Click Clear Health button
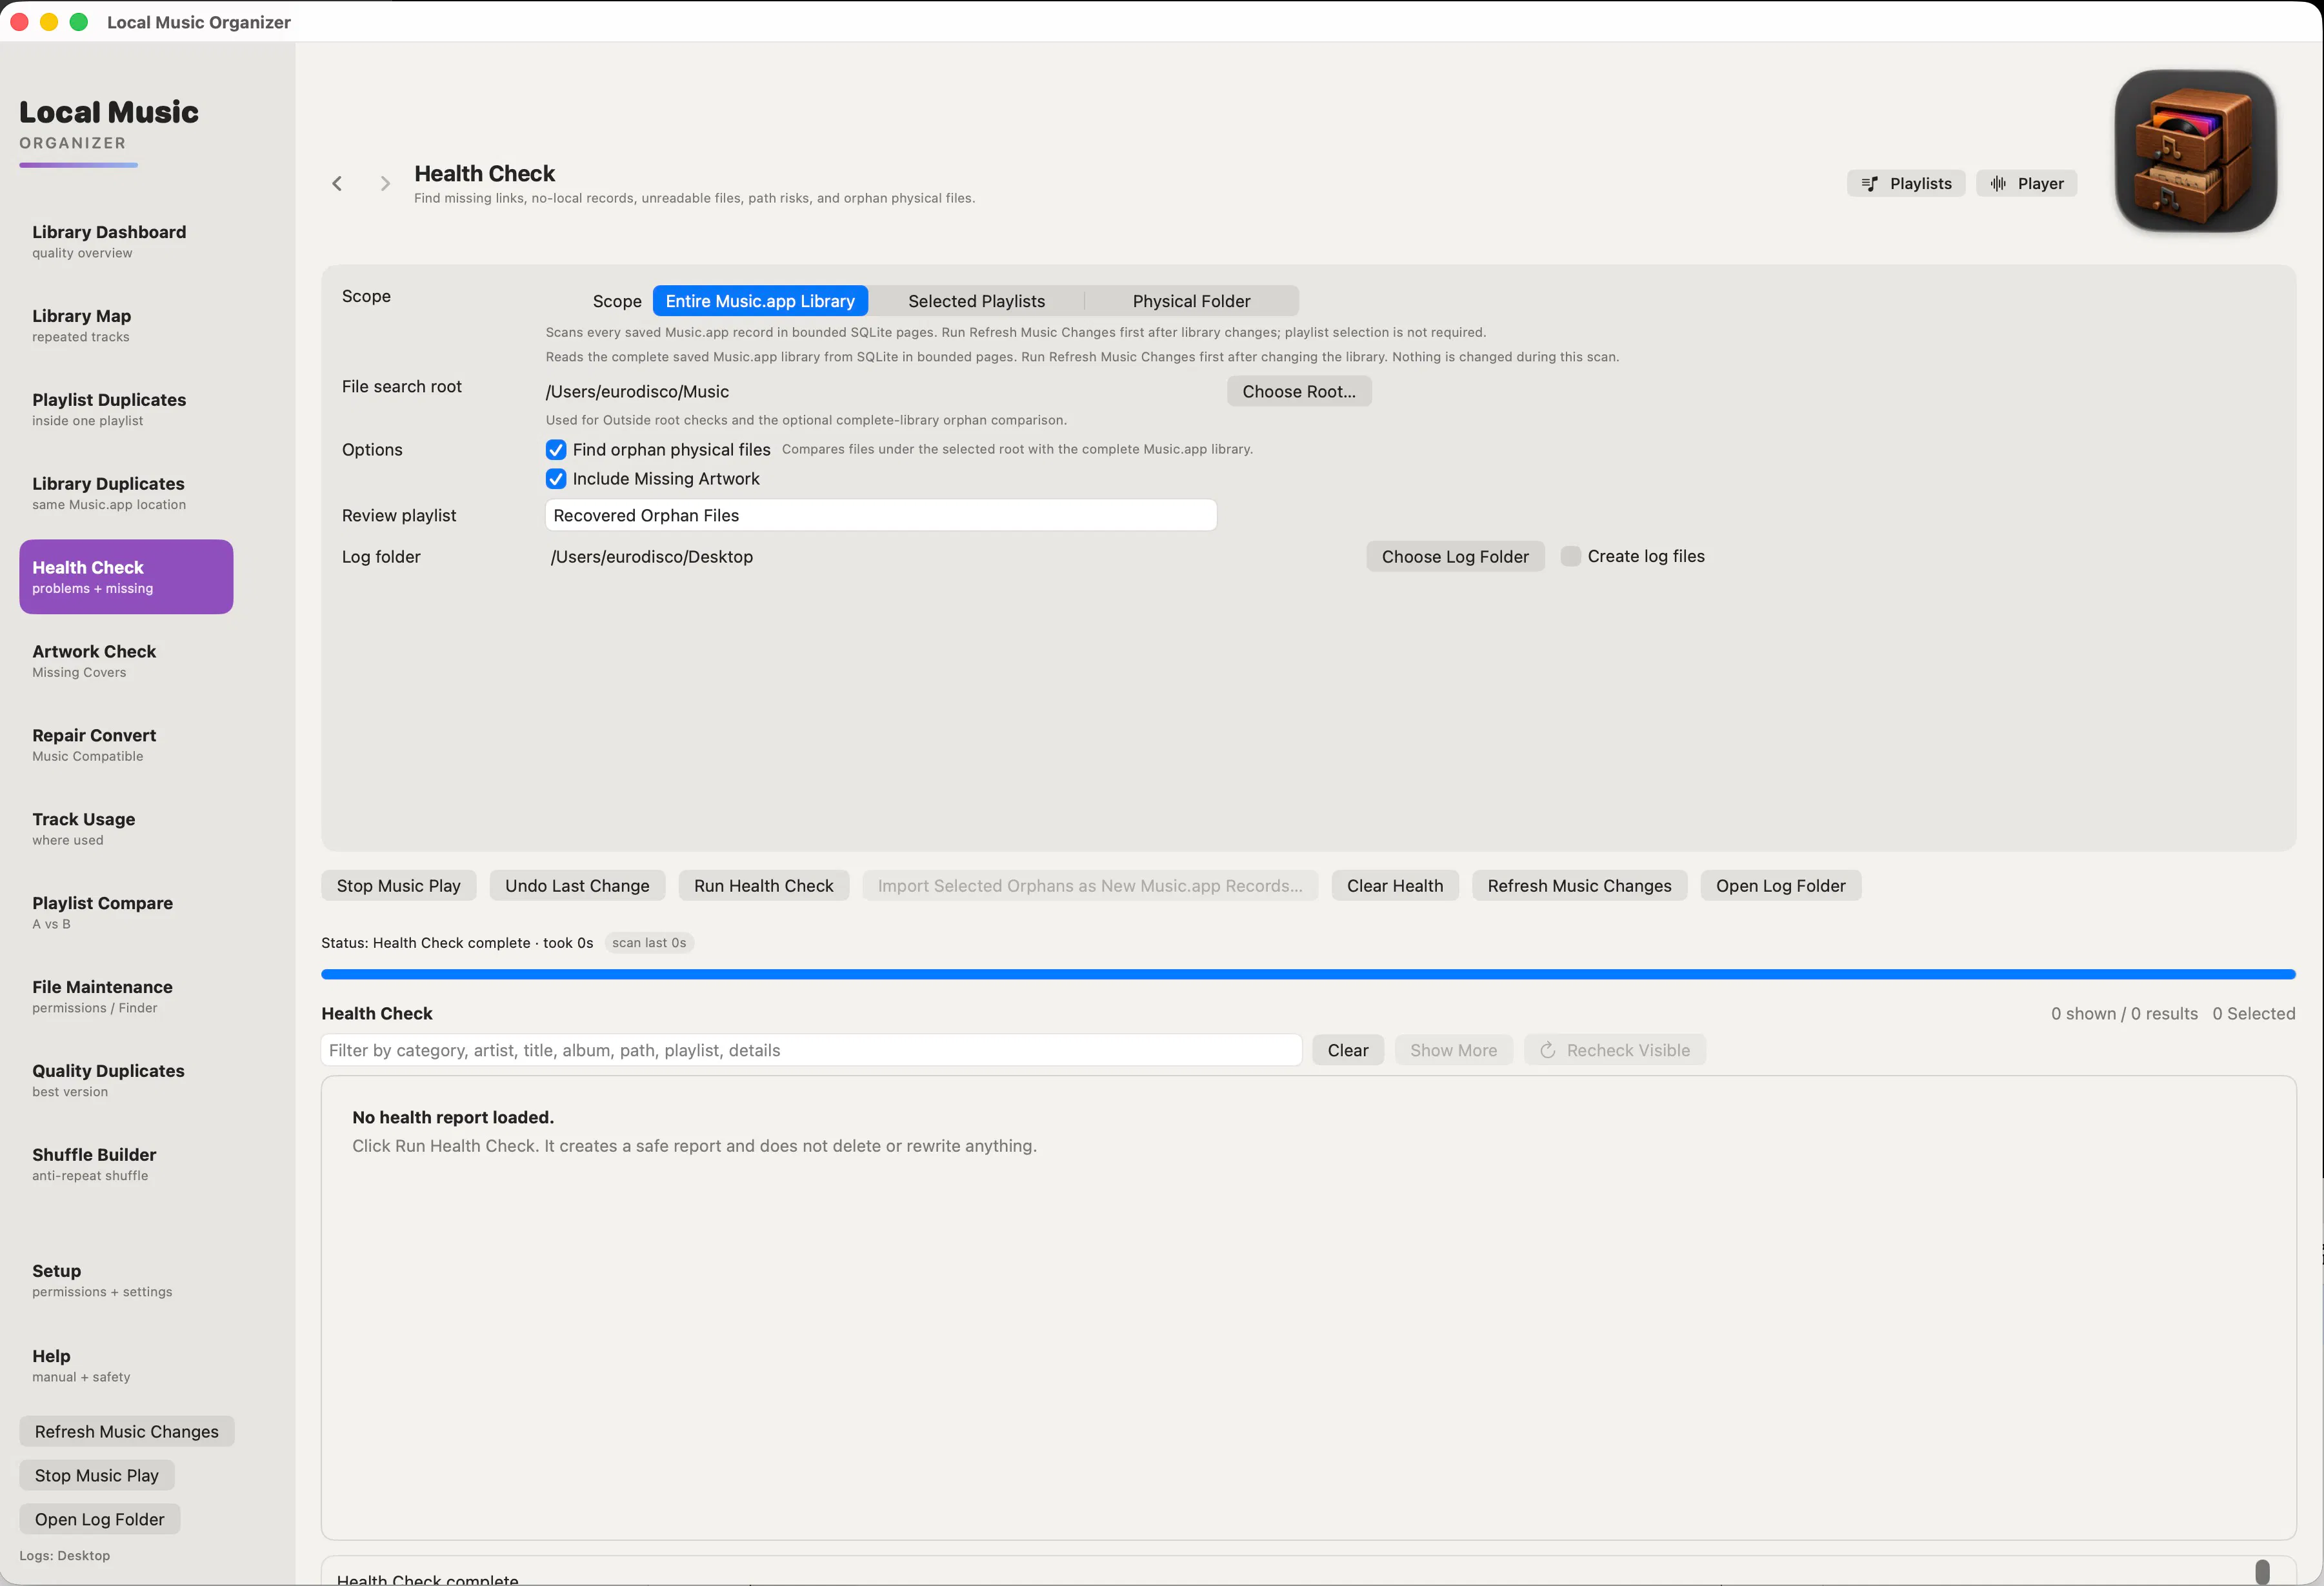Screen dimensions: 2324x1586 tap(1395, 886)
